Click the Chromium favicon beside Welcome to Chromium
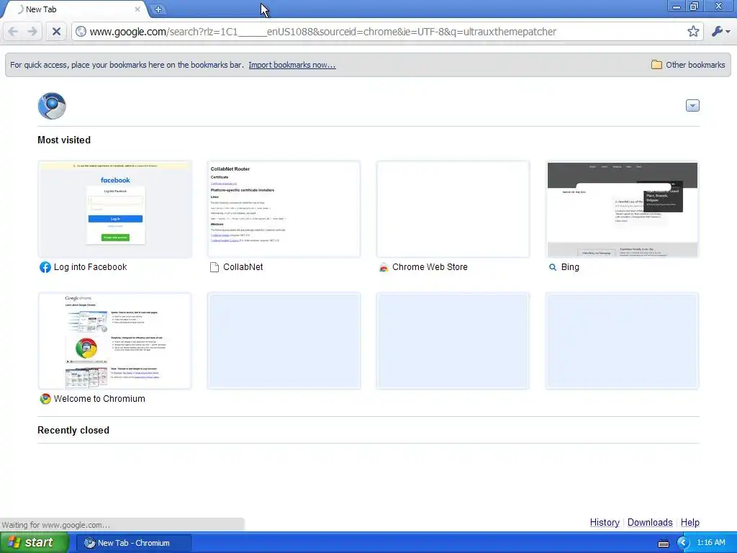Image resolution: width=737 pixels, height=553 pixels. tap(45, 399)
